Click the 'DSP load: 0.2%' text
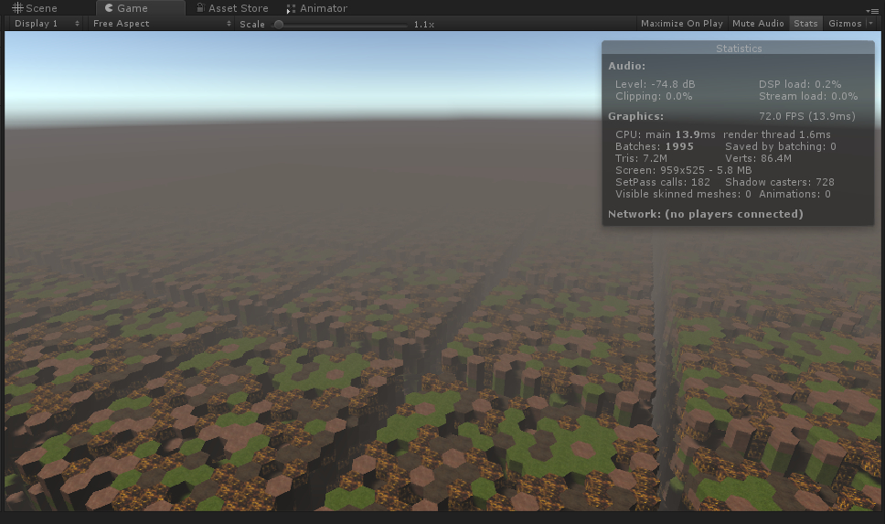 tap(800, 84)
